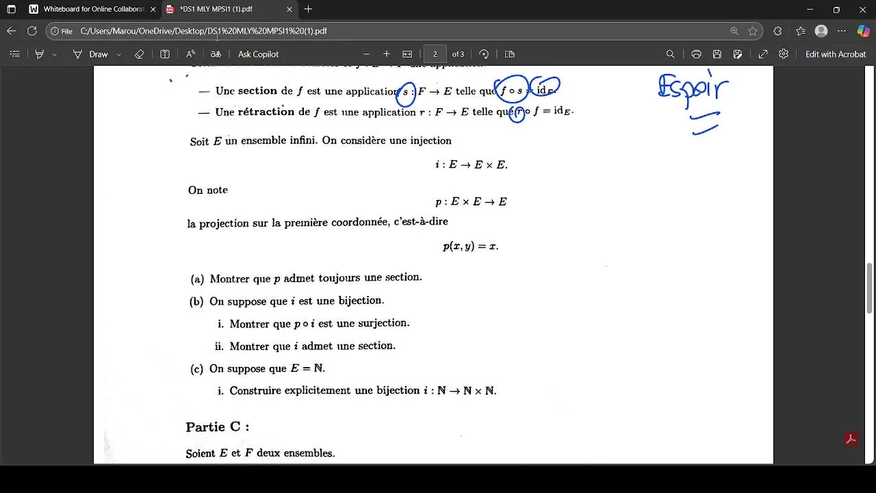Open the user profile menu

(x=822, y=31)
